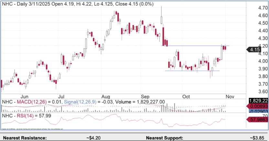Click the 57.9863 RSI value tag
269x141 pixels.
(258, 119)
